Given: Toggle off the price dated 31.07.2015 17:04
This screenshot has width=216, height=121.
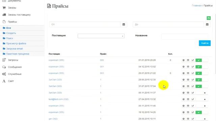Looking at the screenshot, I should pos(202,86).
